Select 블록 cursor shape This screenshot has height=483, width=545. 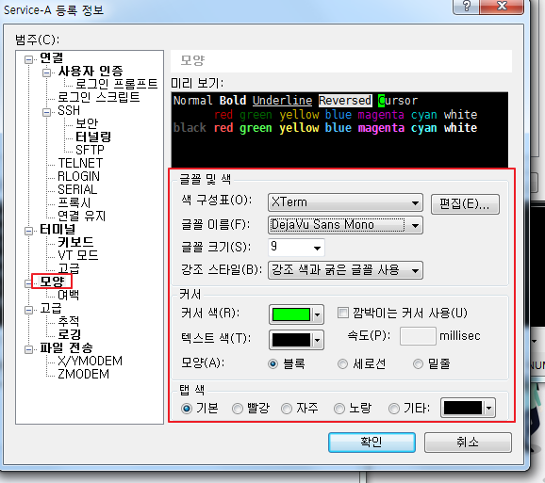[x=273, y=364]
